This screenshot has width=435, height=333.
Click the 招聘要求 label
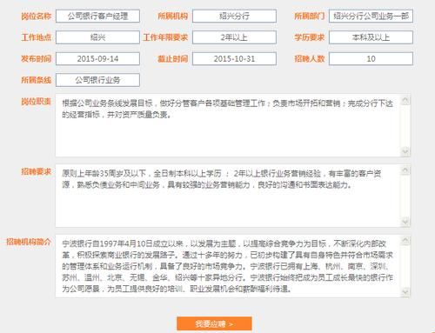(x=37, y=171)
